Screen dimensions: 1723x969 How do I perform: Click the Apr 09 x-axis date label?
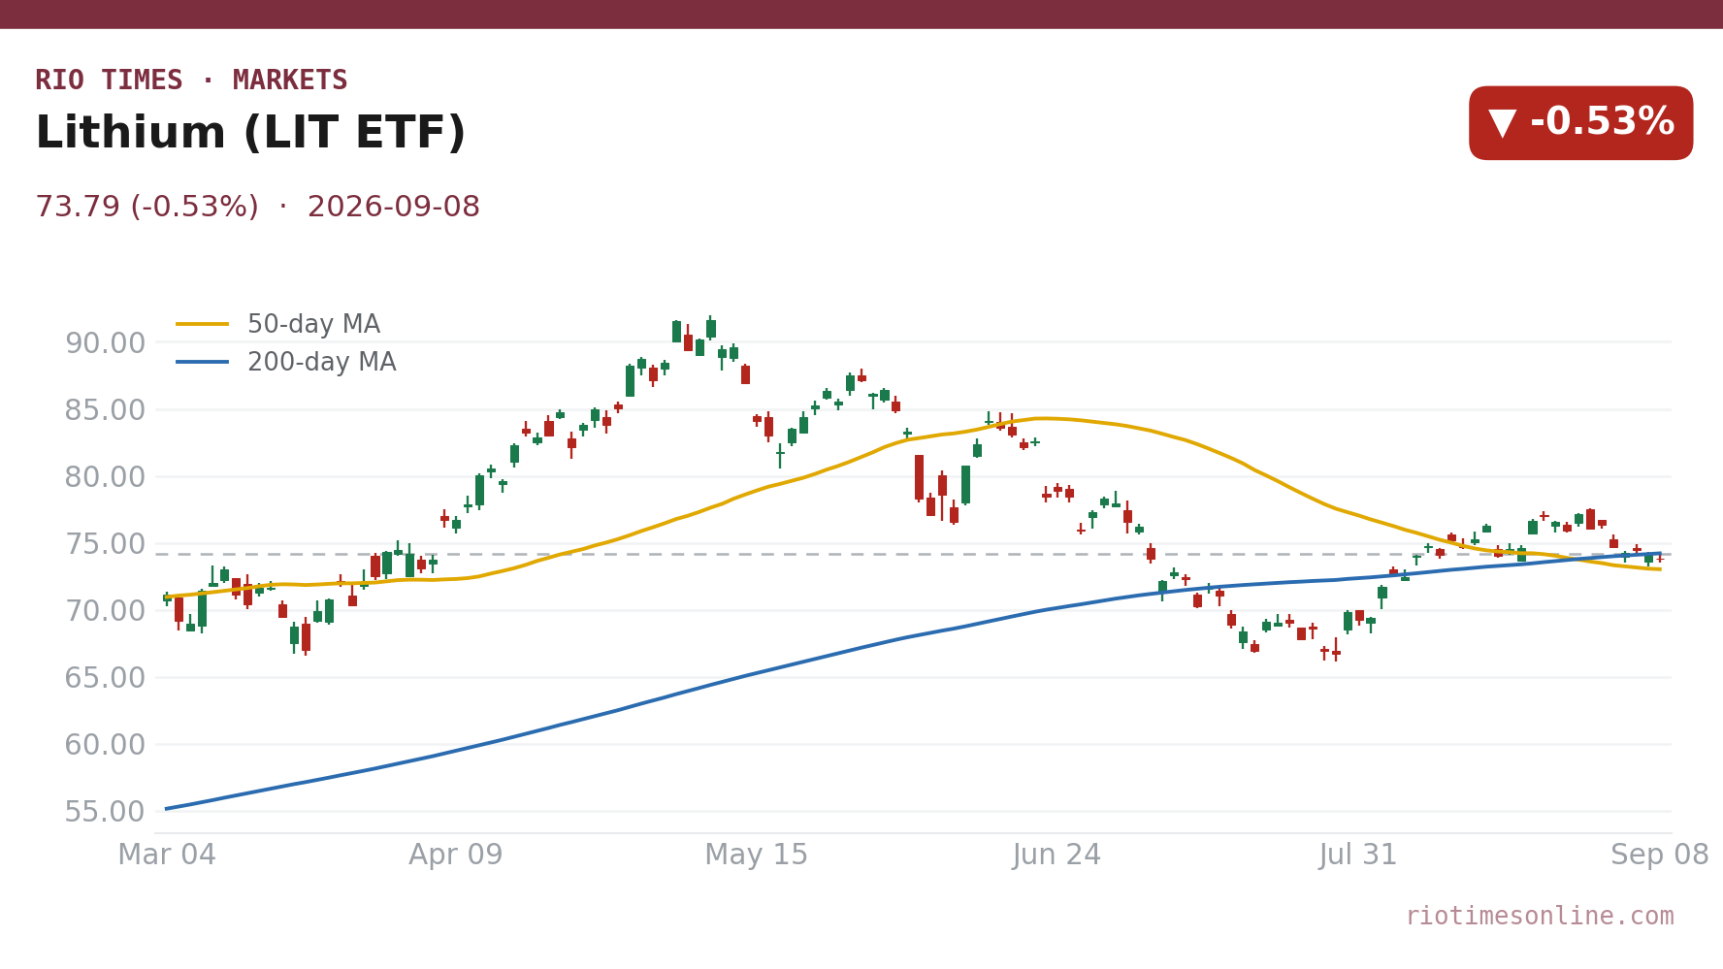pos(456,856)
